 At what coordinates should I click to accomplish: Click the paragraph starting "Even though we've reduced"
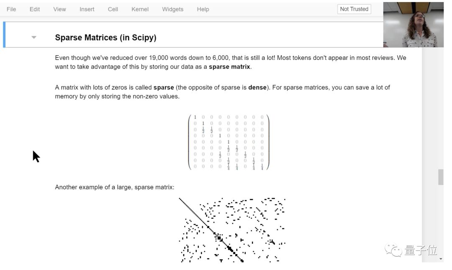(x=230, y=62)
